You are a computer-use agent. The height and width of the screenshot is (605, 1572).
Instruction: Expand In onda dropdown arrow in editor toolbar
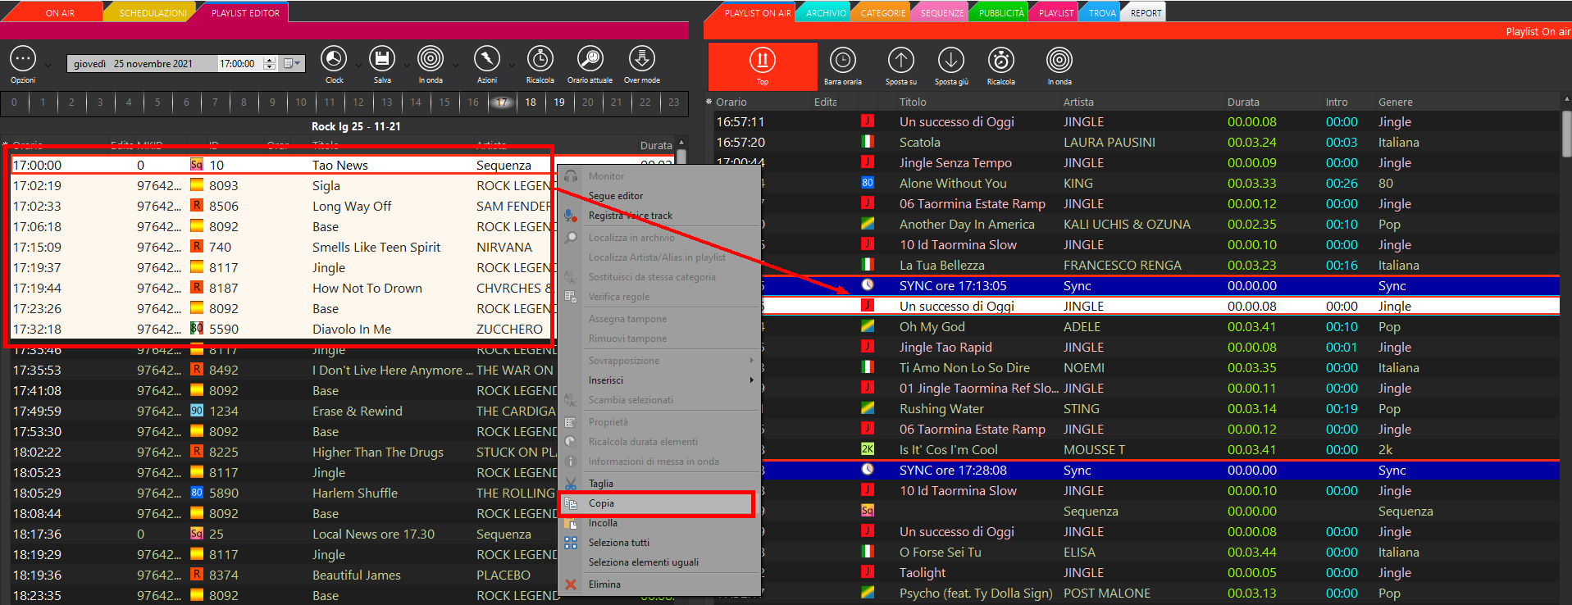coord(454,65)
